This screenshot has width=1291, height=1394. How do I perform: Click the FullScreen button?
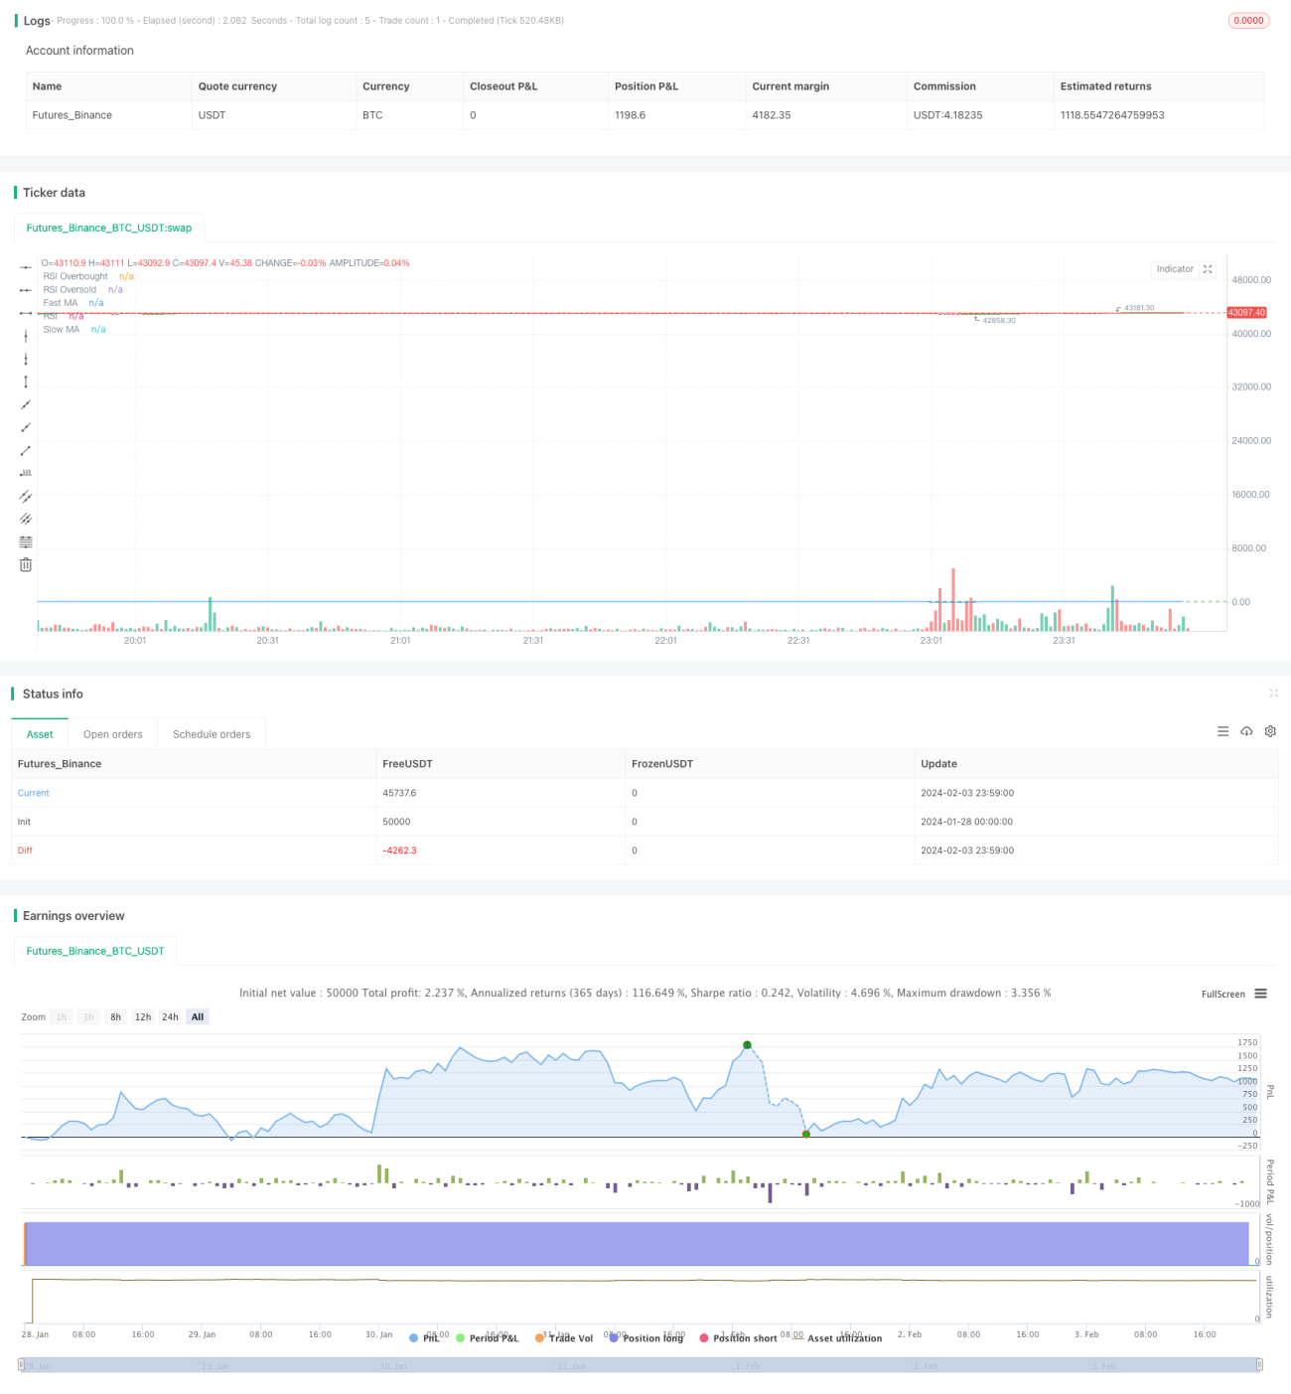coord(1223,994)
